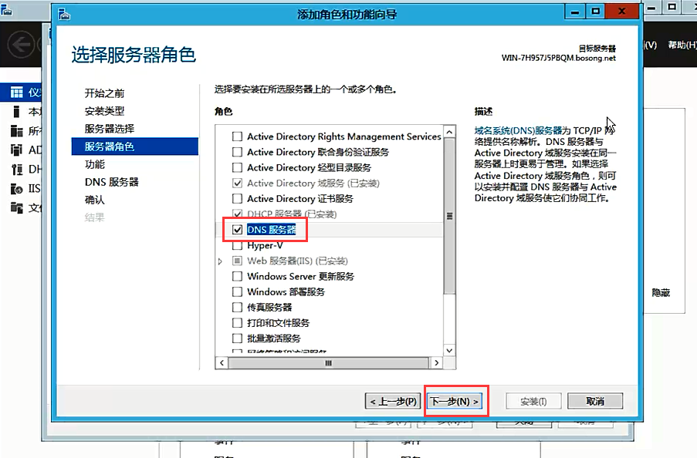Click target server name WIN-7H957J5PBQM.bosong.net
The width and height of the screenshot is (697, 458).
coord(558,58)
